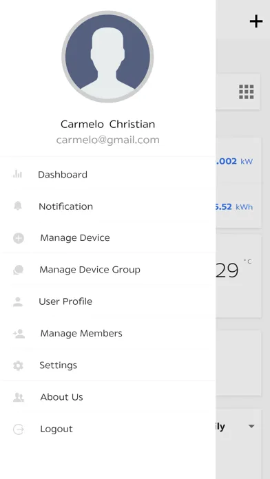Viewport: 270px width, 479px height.
Task: Click the Dashboard bar chart icon
Action: pyautogui.click(x=18, y=174)
